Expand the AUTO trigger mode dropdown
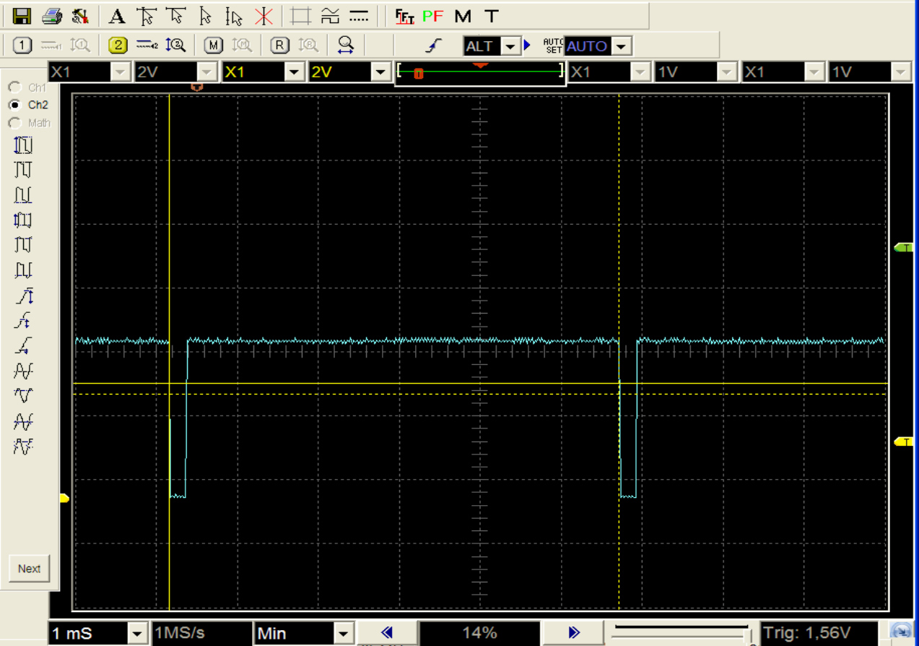Screen dimensions: 919x646 point(621,47)
